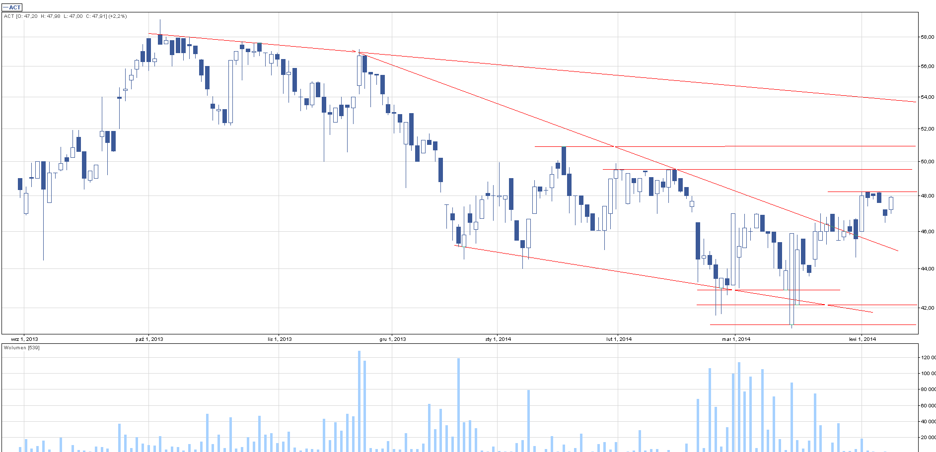Viewport: 936px width, 452px height.
Task: Click the 52,00 price axis label
Action: pyautogui.click(x=927, y=129)
